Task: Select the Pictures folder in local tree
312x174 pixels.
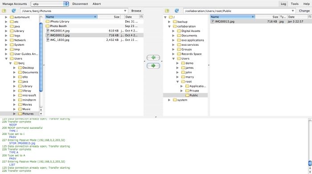Action: click(26, 114)
